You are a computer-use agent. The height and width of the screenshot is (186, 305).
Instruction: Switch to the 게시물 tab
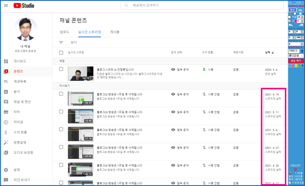click(x=115, y=32)
